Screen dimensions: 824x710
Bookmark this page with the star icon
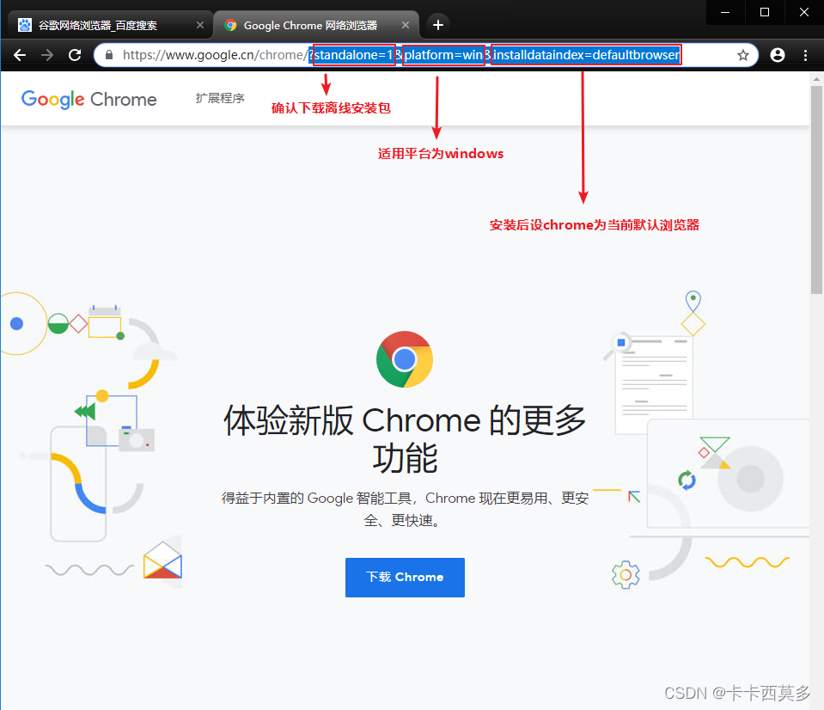742,55
